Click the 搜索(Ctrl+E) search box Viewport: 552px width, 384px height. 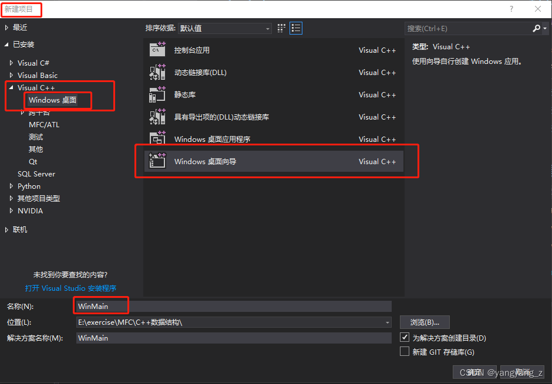468,29
